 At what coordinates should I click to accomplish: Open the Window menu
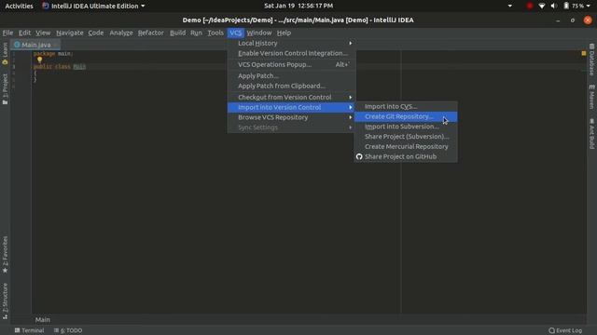(x=259, y=33)
